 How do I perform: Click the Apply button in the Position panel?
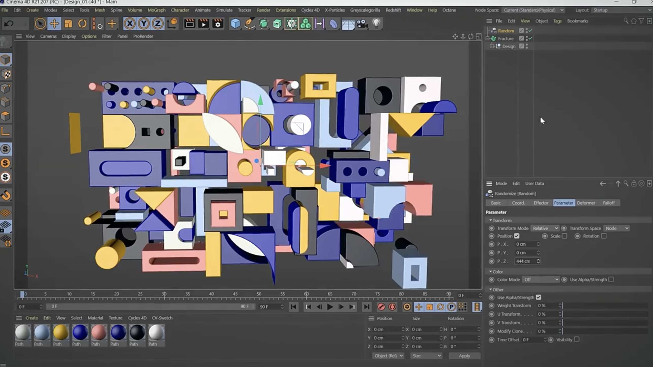point(464,355)
